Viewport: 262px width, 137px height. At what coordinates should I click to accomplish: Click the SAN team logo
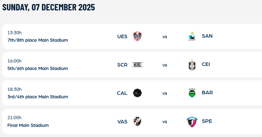(x=192, y=36)
